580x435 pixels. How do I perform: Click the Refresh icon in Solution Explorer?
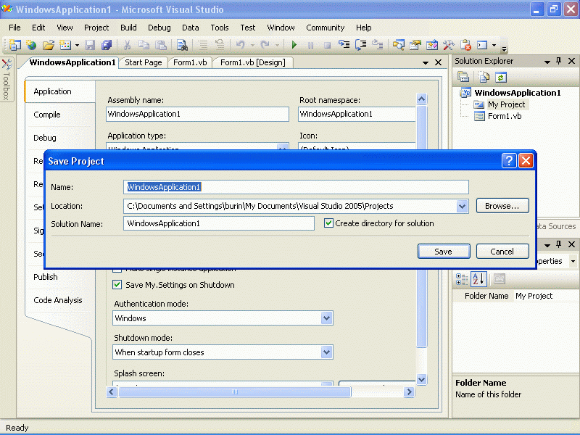click(x=501, y=77)
